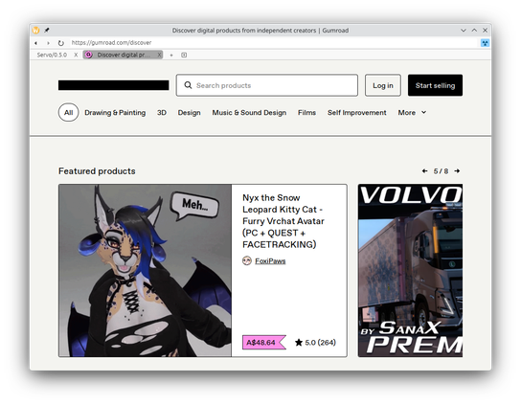
Task: Open the Design category
Action: pos(189,113)
